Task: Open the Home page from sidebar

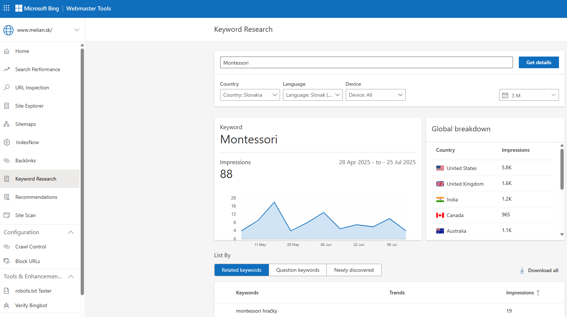Action: 22,51
